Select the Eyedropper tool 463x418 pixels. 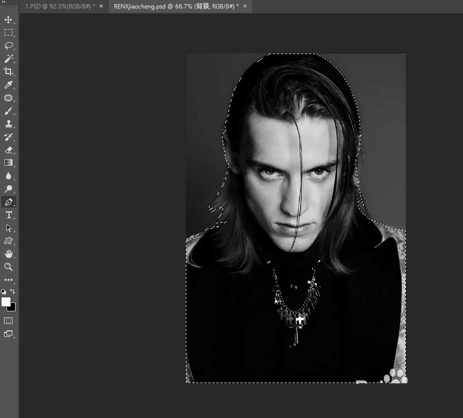tap(8, 85)
